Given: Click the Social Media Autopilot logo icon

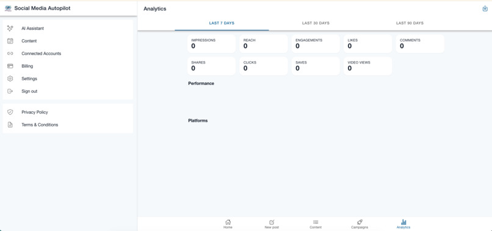Looking at the screenshot, I should click(8, 9).
